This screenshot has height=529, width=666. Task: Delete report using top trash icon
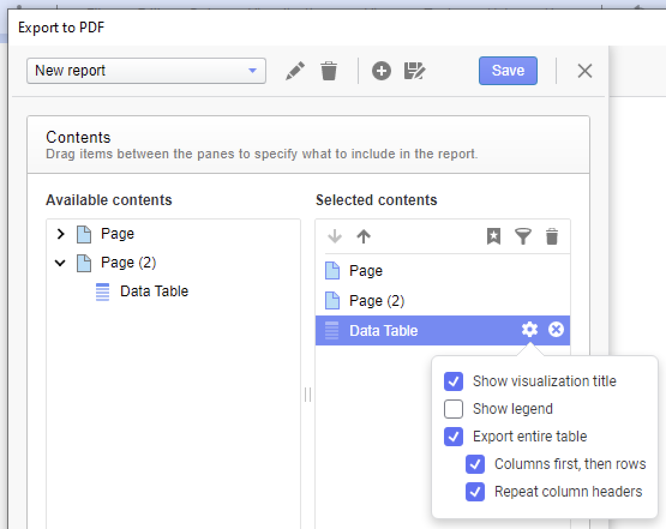tap(329, 71)
